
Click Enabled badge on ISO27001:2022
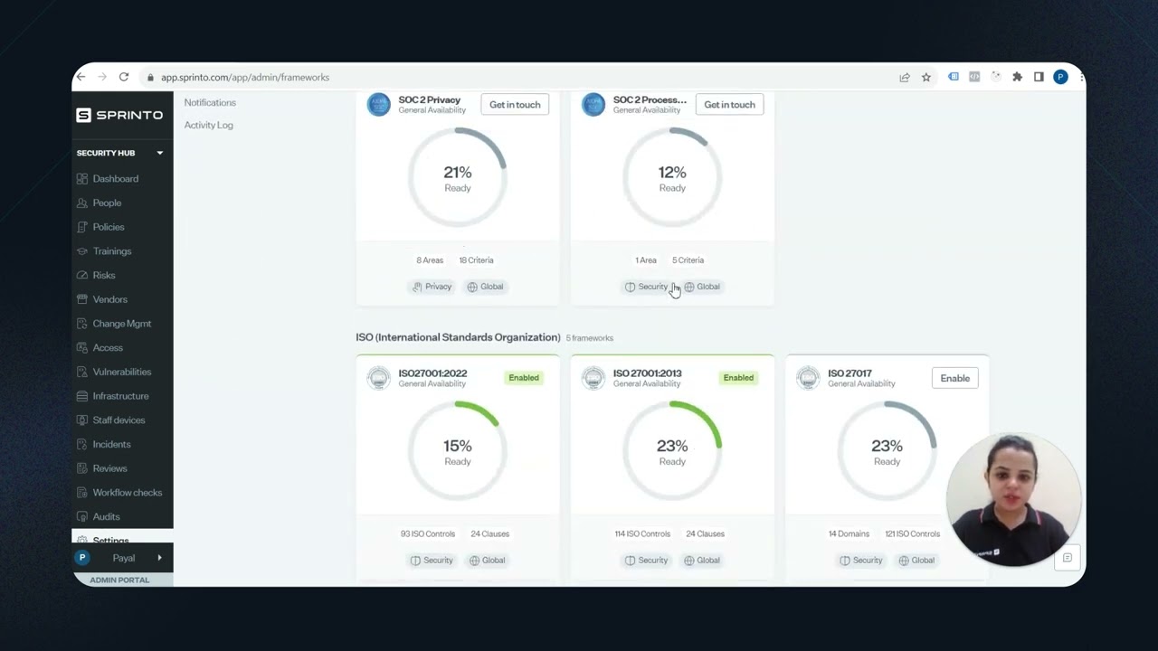tap(524, 378)
